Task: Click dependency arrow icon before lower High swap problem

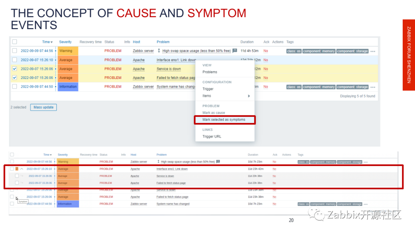Action: [x=158, y=161]
